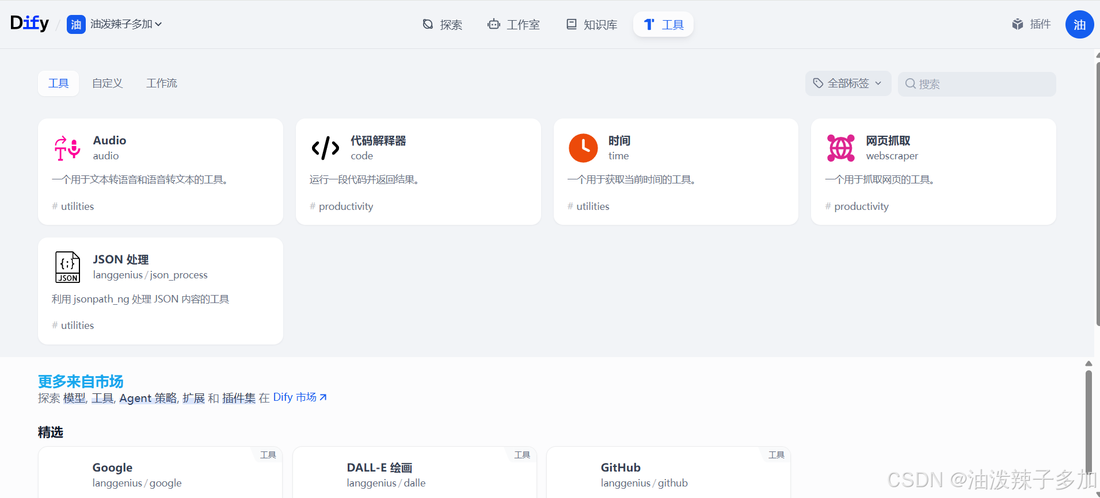Switch to the 工作流 sub-tab
Image resolution: width=1100 pixels, height=498 pixels.
(162, 83)
